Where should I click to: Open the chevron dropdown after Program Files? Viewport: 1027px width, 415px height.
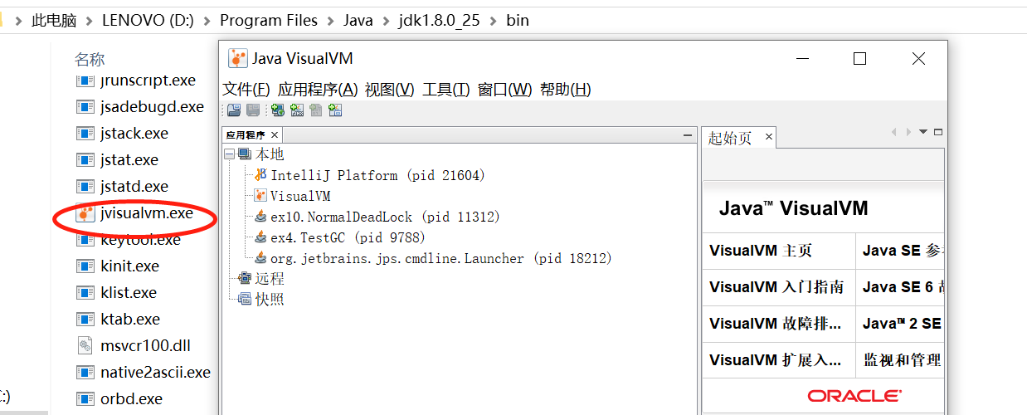[330, 21]
